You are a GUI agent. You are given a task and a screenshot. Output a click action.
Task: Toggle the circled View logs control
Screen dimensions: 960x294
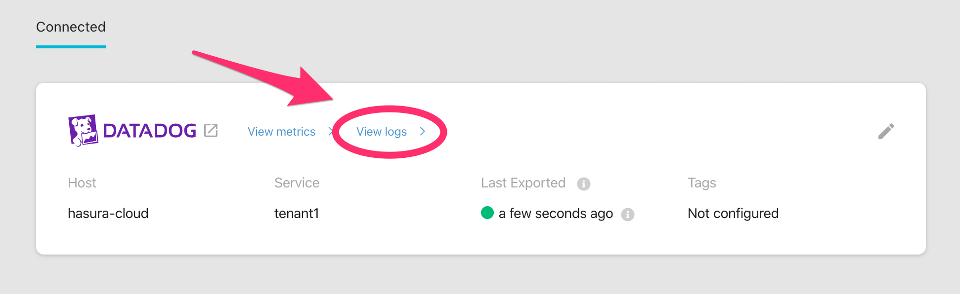click(x=382, y=132)
